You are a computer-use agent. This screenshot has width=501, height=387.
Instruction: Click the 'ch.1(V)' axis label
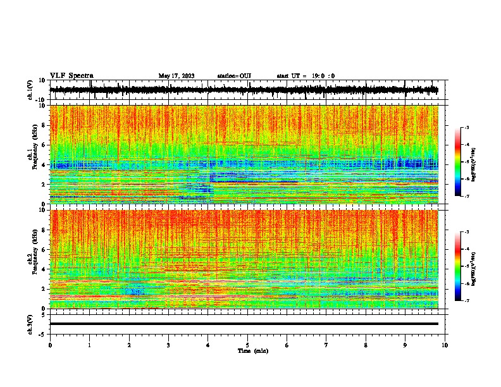[30, 90]
